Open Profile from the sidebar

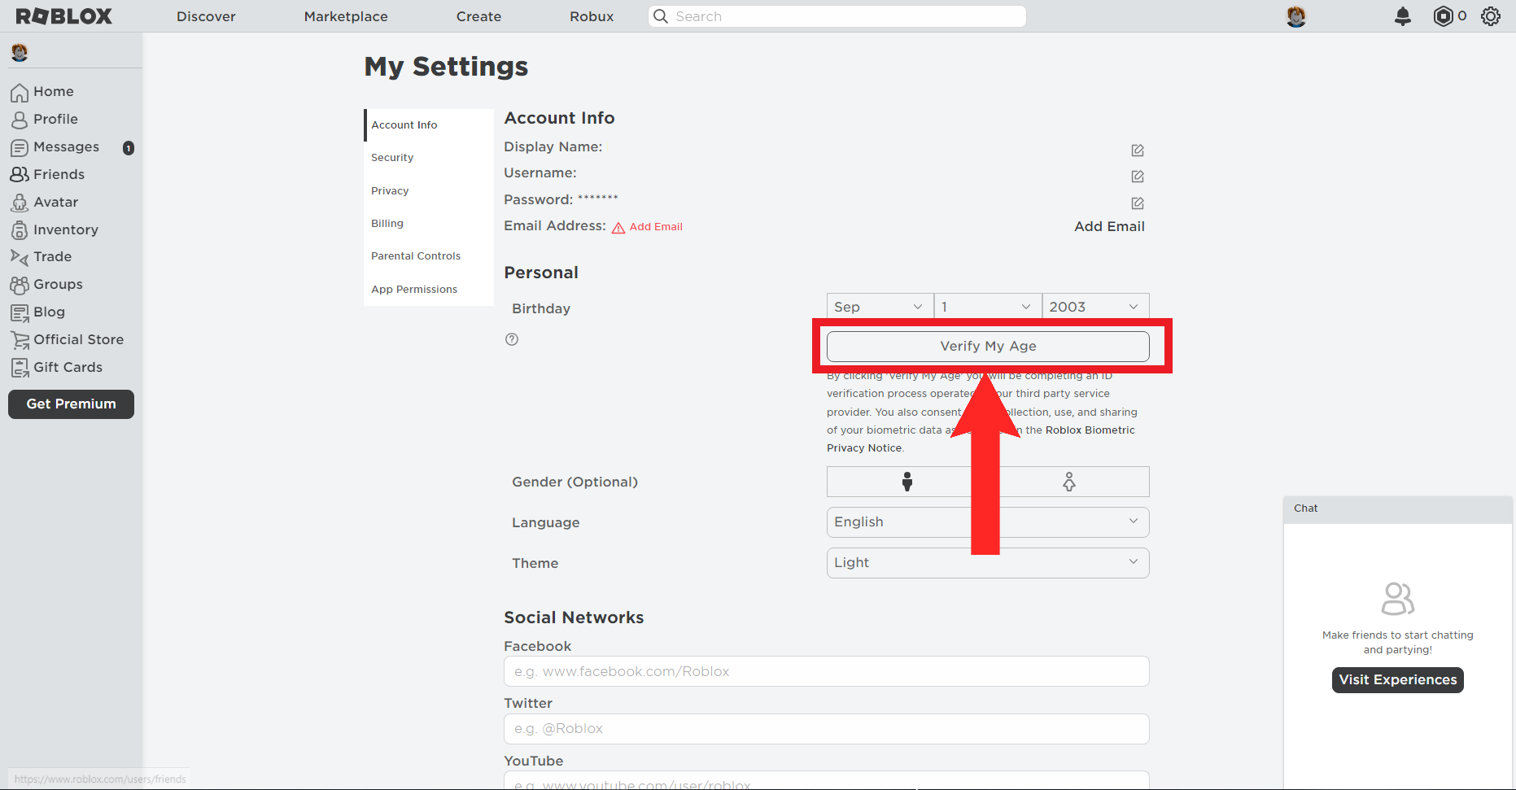pyautogui.click(x=45, y=120)
